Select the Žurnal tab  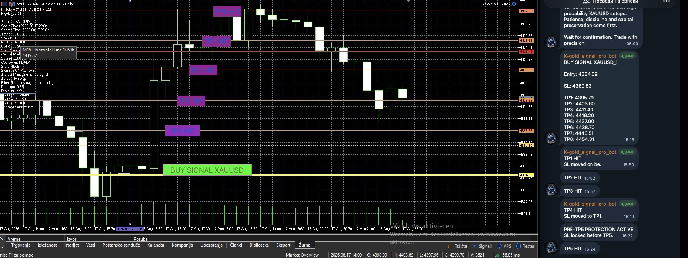pos(305,245)
